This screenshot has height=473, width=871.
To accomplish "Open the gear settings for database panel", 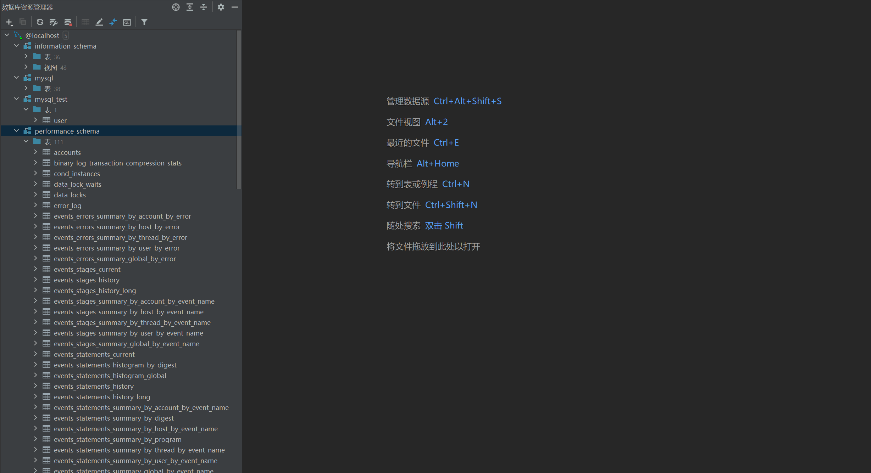I will [221, 7].
